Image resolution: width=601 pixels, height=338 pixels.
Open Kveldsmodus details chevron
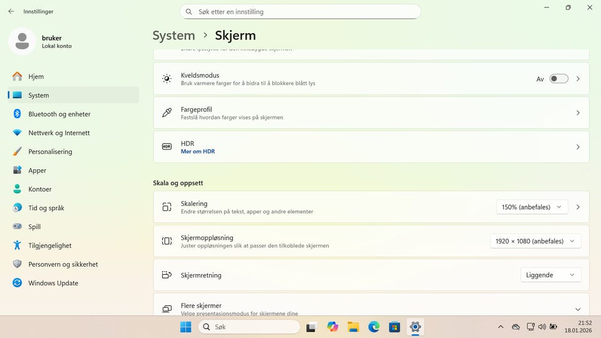[x=578, y=79]
